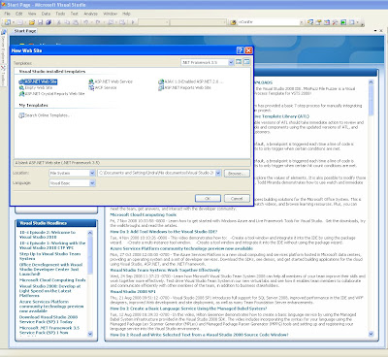Open the Test menu
Image resolution: width=388 pixels, height=357 pixels.
pyautogui.click(x=75, y=14)
